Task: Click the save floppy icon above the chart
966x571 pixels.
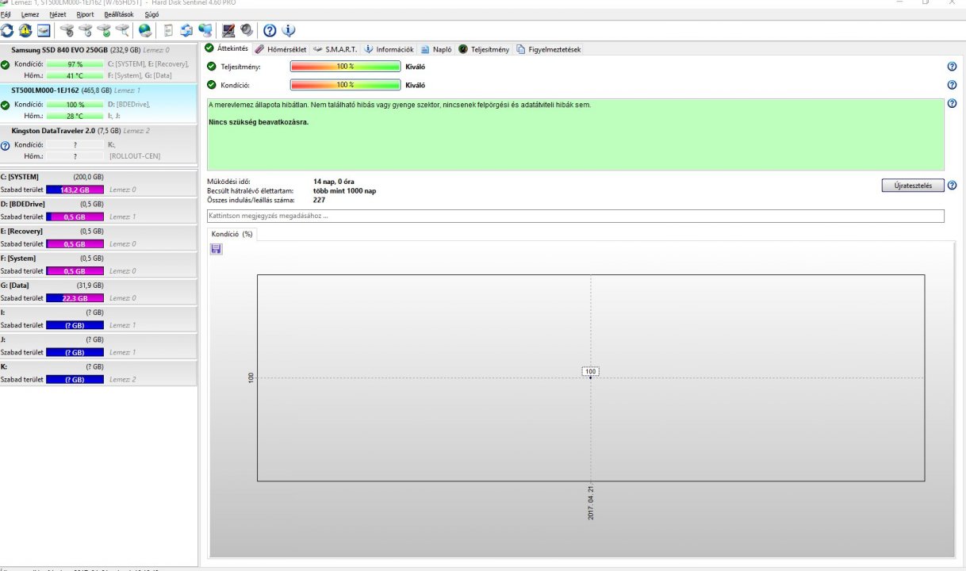Action: (217, 249)
